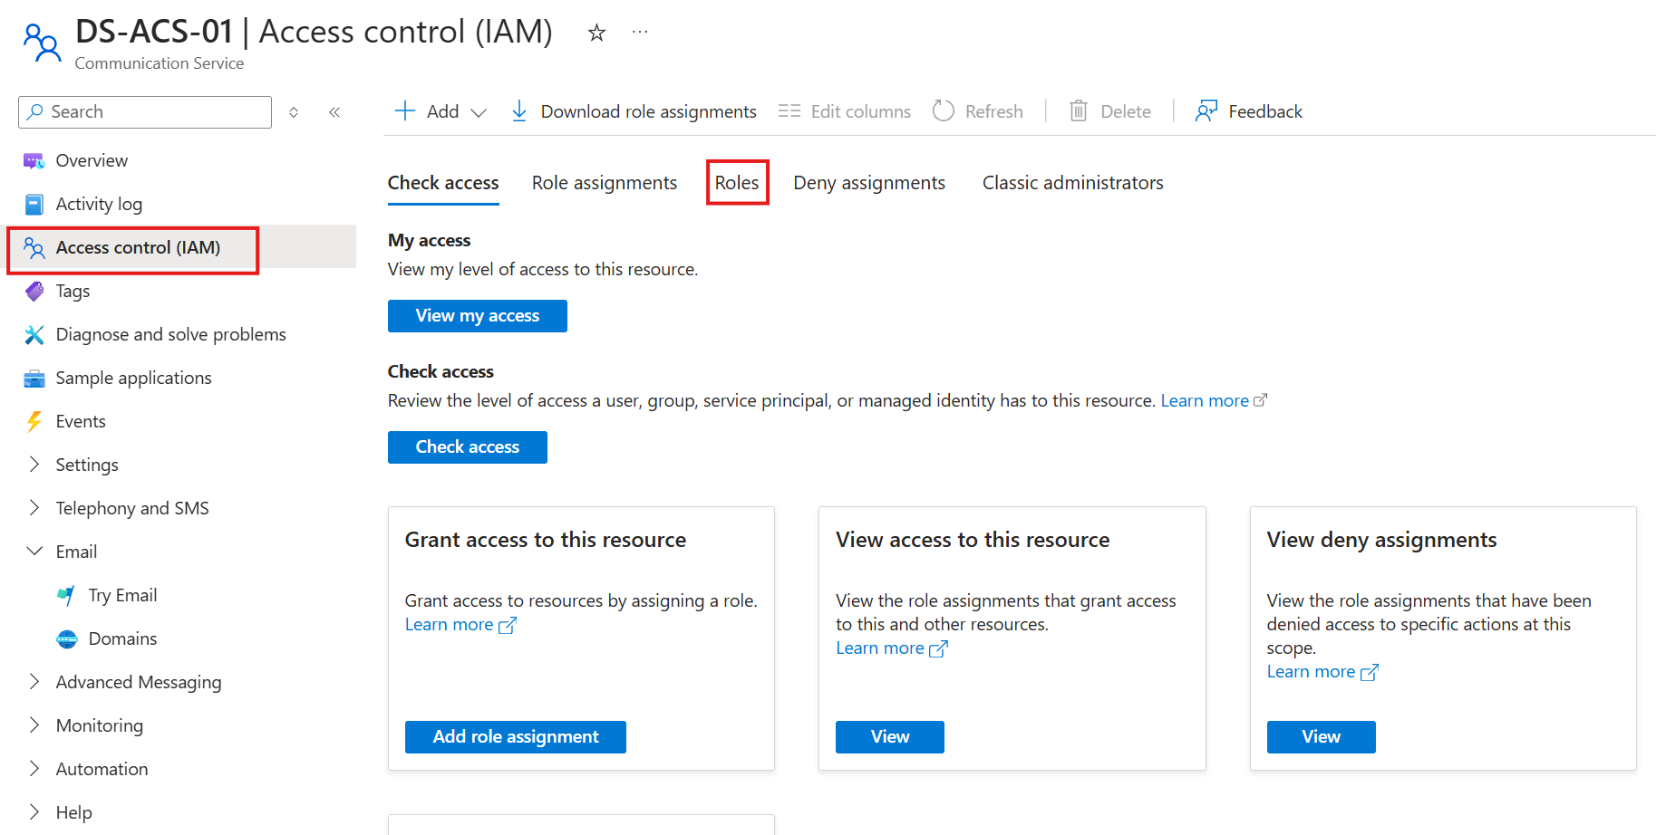The image size is (1656, 835).
Task: Click the Feedback icon in toolbar
Action: click(x=1206, y=111)
